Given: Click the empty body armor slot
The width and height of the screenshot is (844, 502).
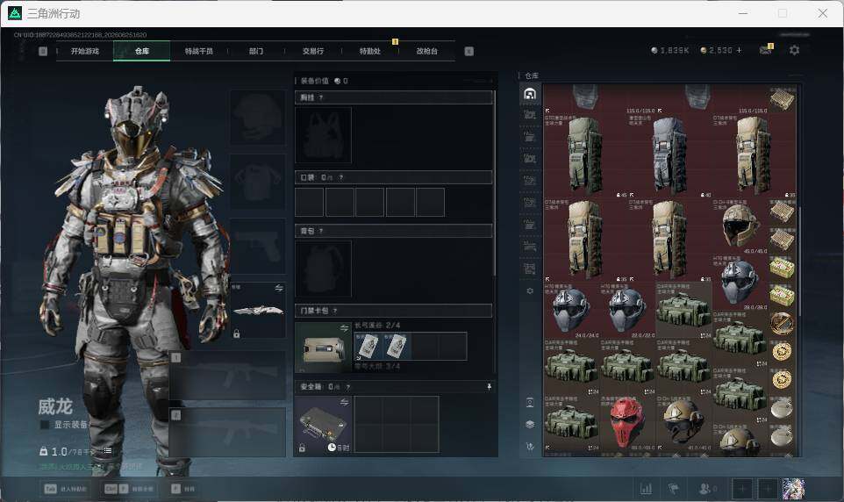Looking at the screenshot, I should (x=258, y=182).
